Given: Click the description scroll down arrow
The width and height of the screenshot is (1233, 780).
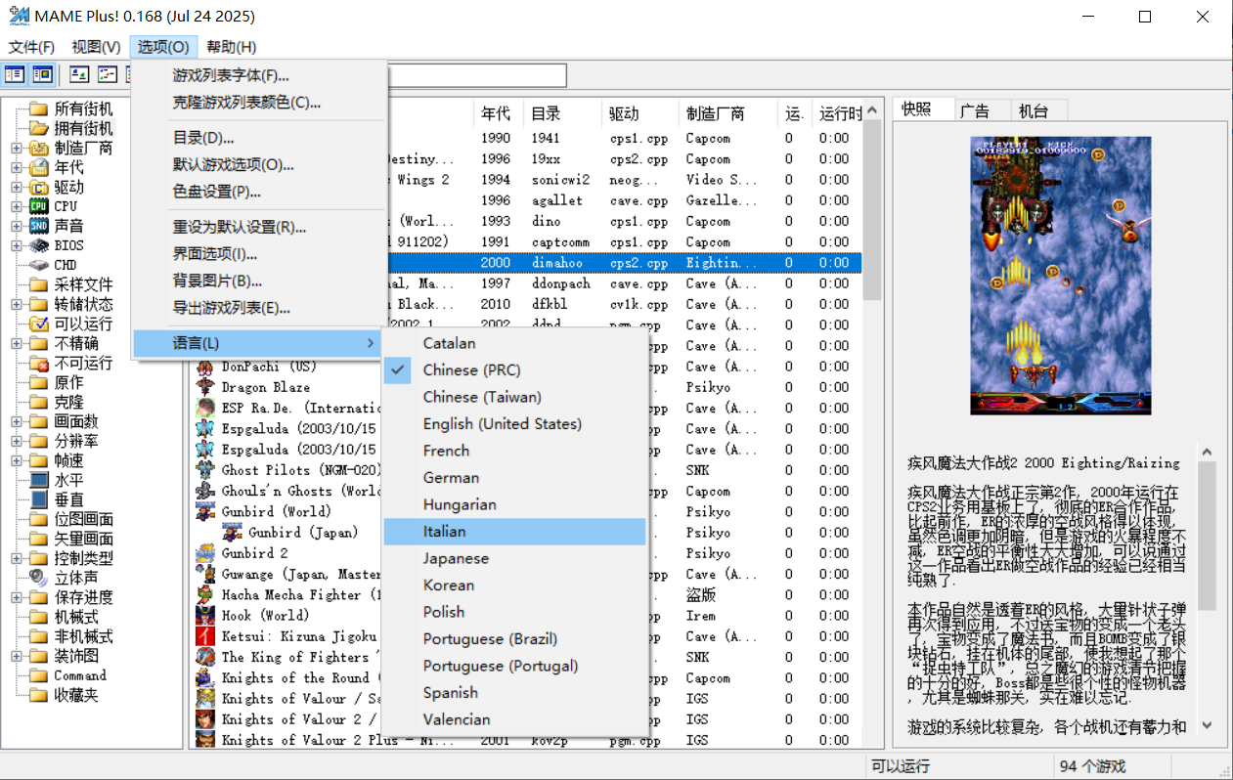Looking at the screenshot, I should pyautogui.click(x=1207, y=725).
